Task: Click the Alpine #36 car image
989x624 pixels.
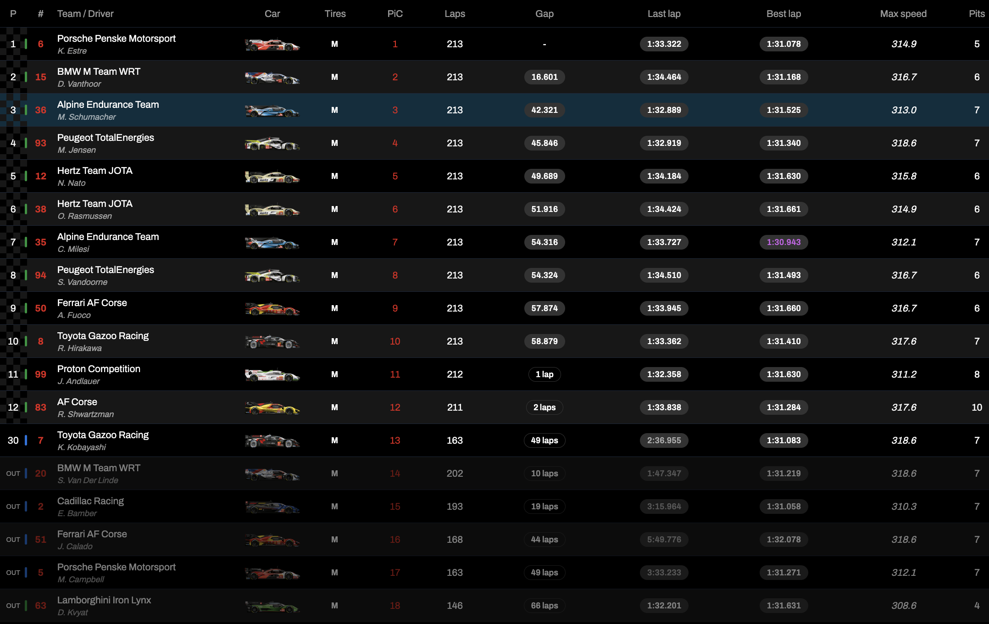Action: (x=272, y=111)
